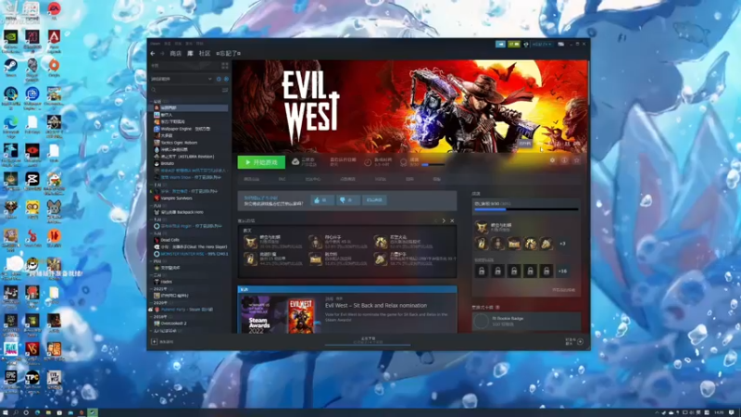
Task: Select Wallpaper Engine in library list
Action: (x=185, y=129)
